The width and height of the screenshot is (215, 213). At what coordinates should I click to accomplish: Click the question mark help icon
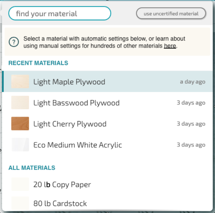[x=13, y=42]
